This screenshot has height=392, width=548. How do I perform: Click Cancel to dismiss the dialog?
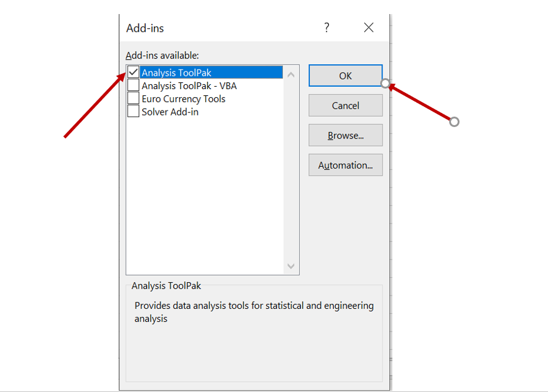point(345,105)
